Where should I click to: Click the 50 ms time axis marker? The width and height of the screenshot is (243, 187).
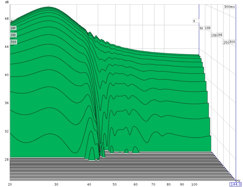[201, 28]
